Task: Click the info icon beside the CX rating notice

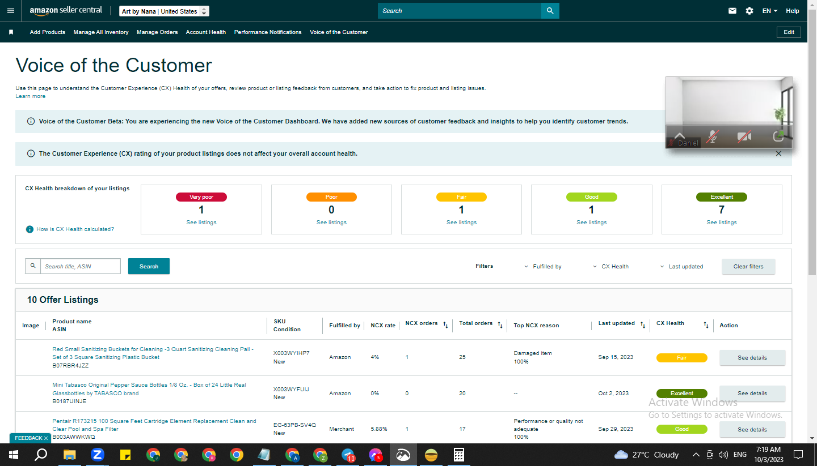Action: [31, 153]
